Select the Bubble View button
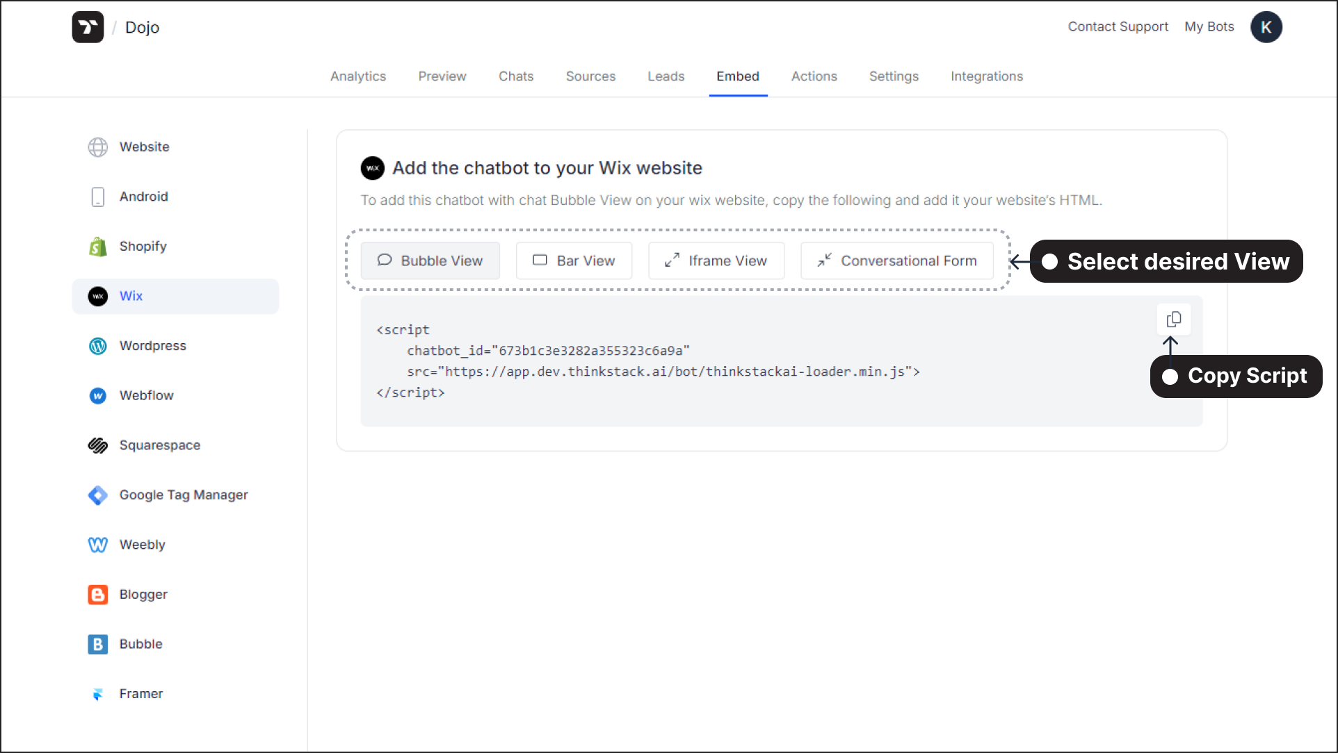Screen dimensions: 1338x753 pos(430,261)
